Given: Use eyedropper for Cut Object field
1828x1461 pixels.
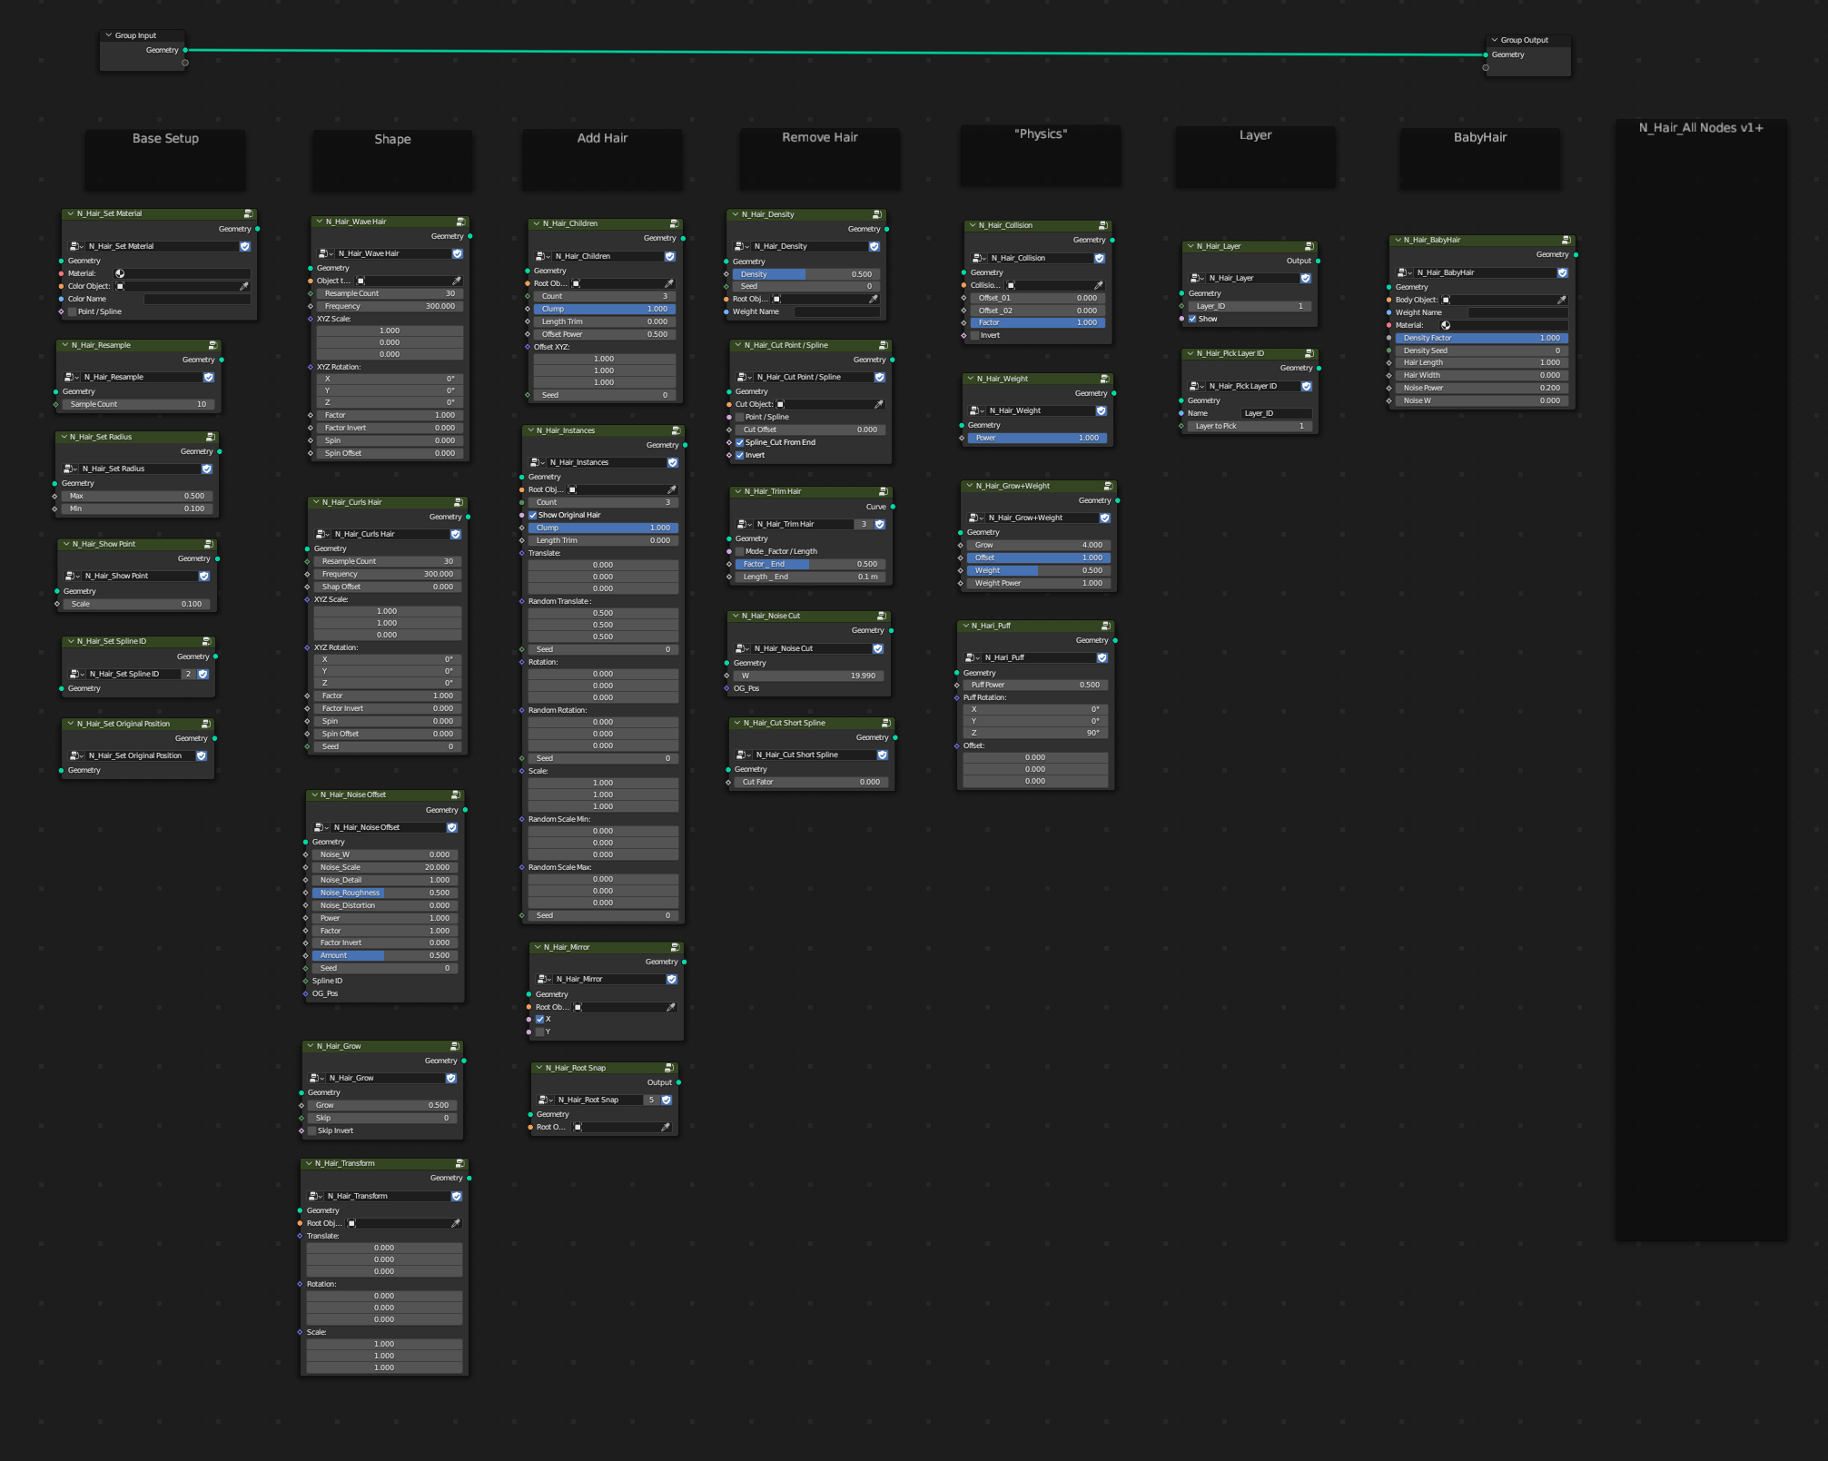Looking at the screenshot, I should [x=878, y=404].
